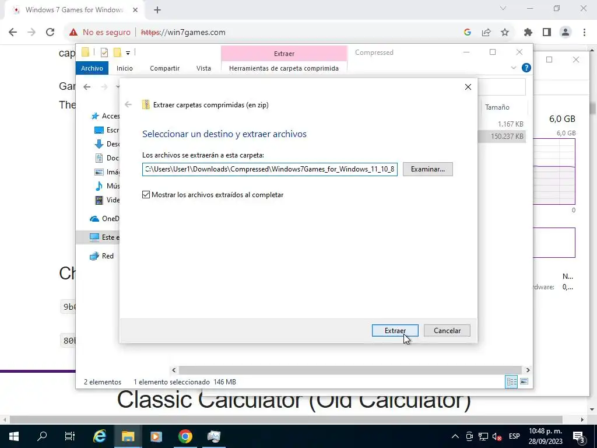
Task: Select OneDrive in the sidebar
Action: (x=104, y=218)
